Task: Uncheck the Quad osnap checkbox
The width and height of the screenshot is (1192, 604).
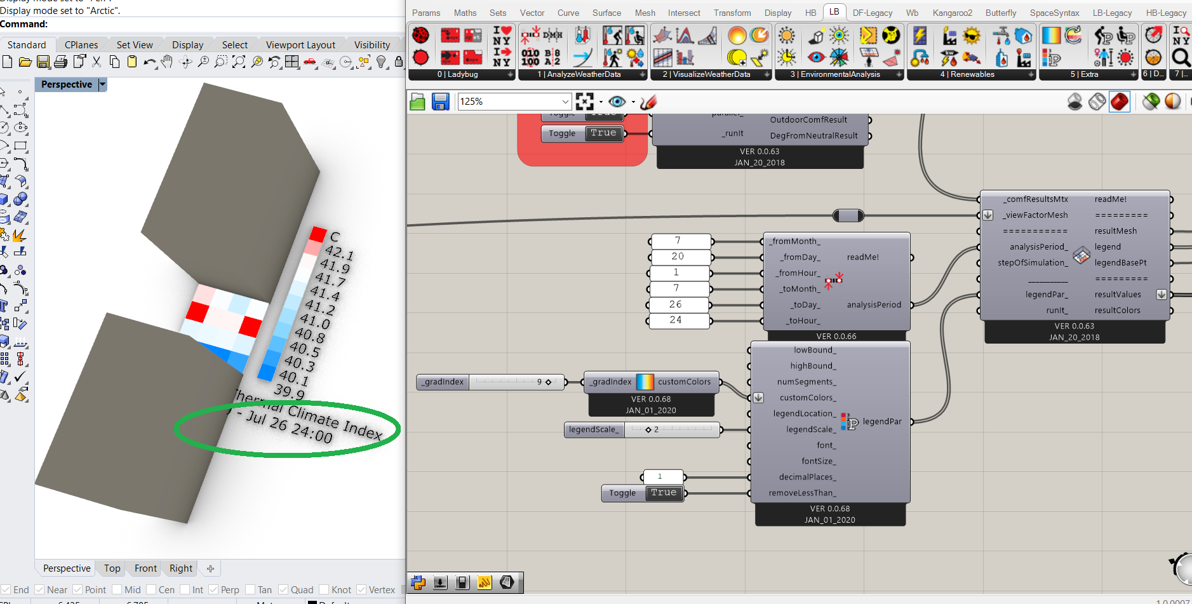Action: (283, 590)
